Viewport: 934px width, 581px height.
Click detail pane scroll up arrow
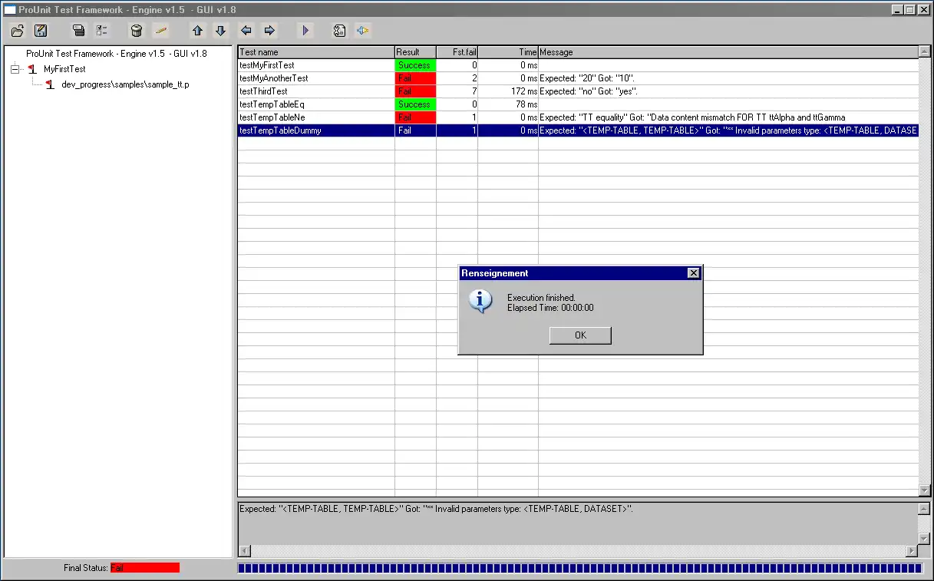(924, 509)
